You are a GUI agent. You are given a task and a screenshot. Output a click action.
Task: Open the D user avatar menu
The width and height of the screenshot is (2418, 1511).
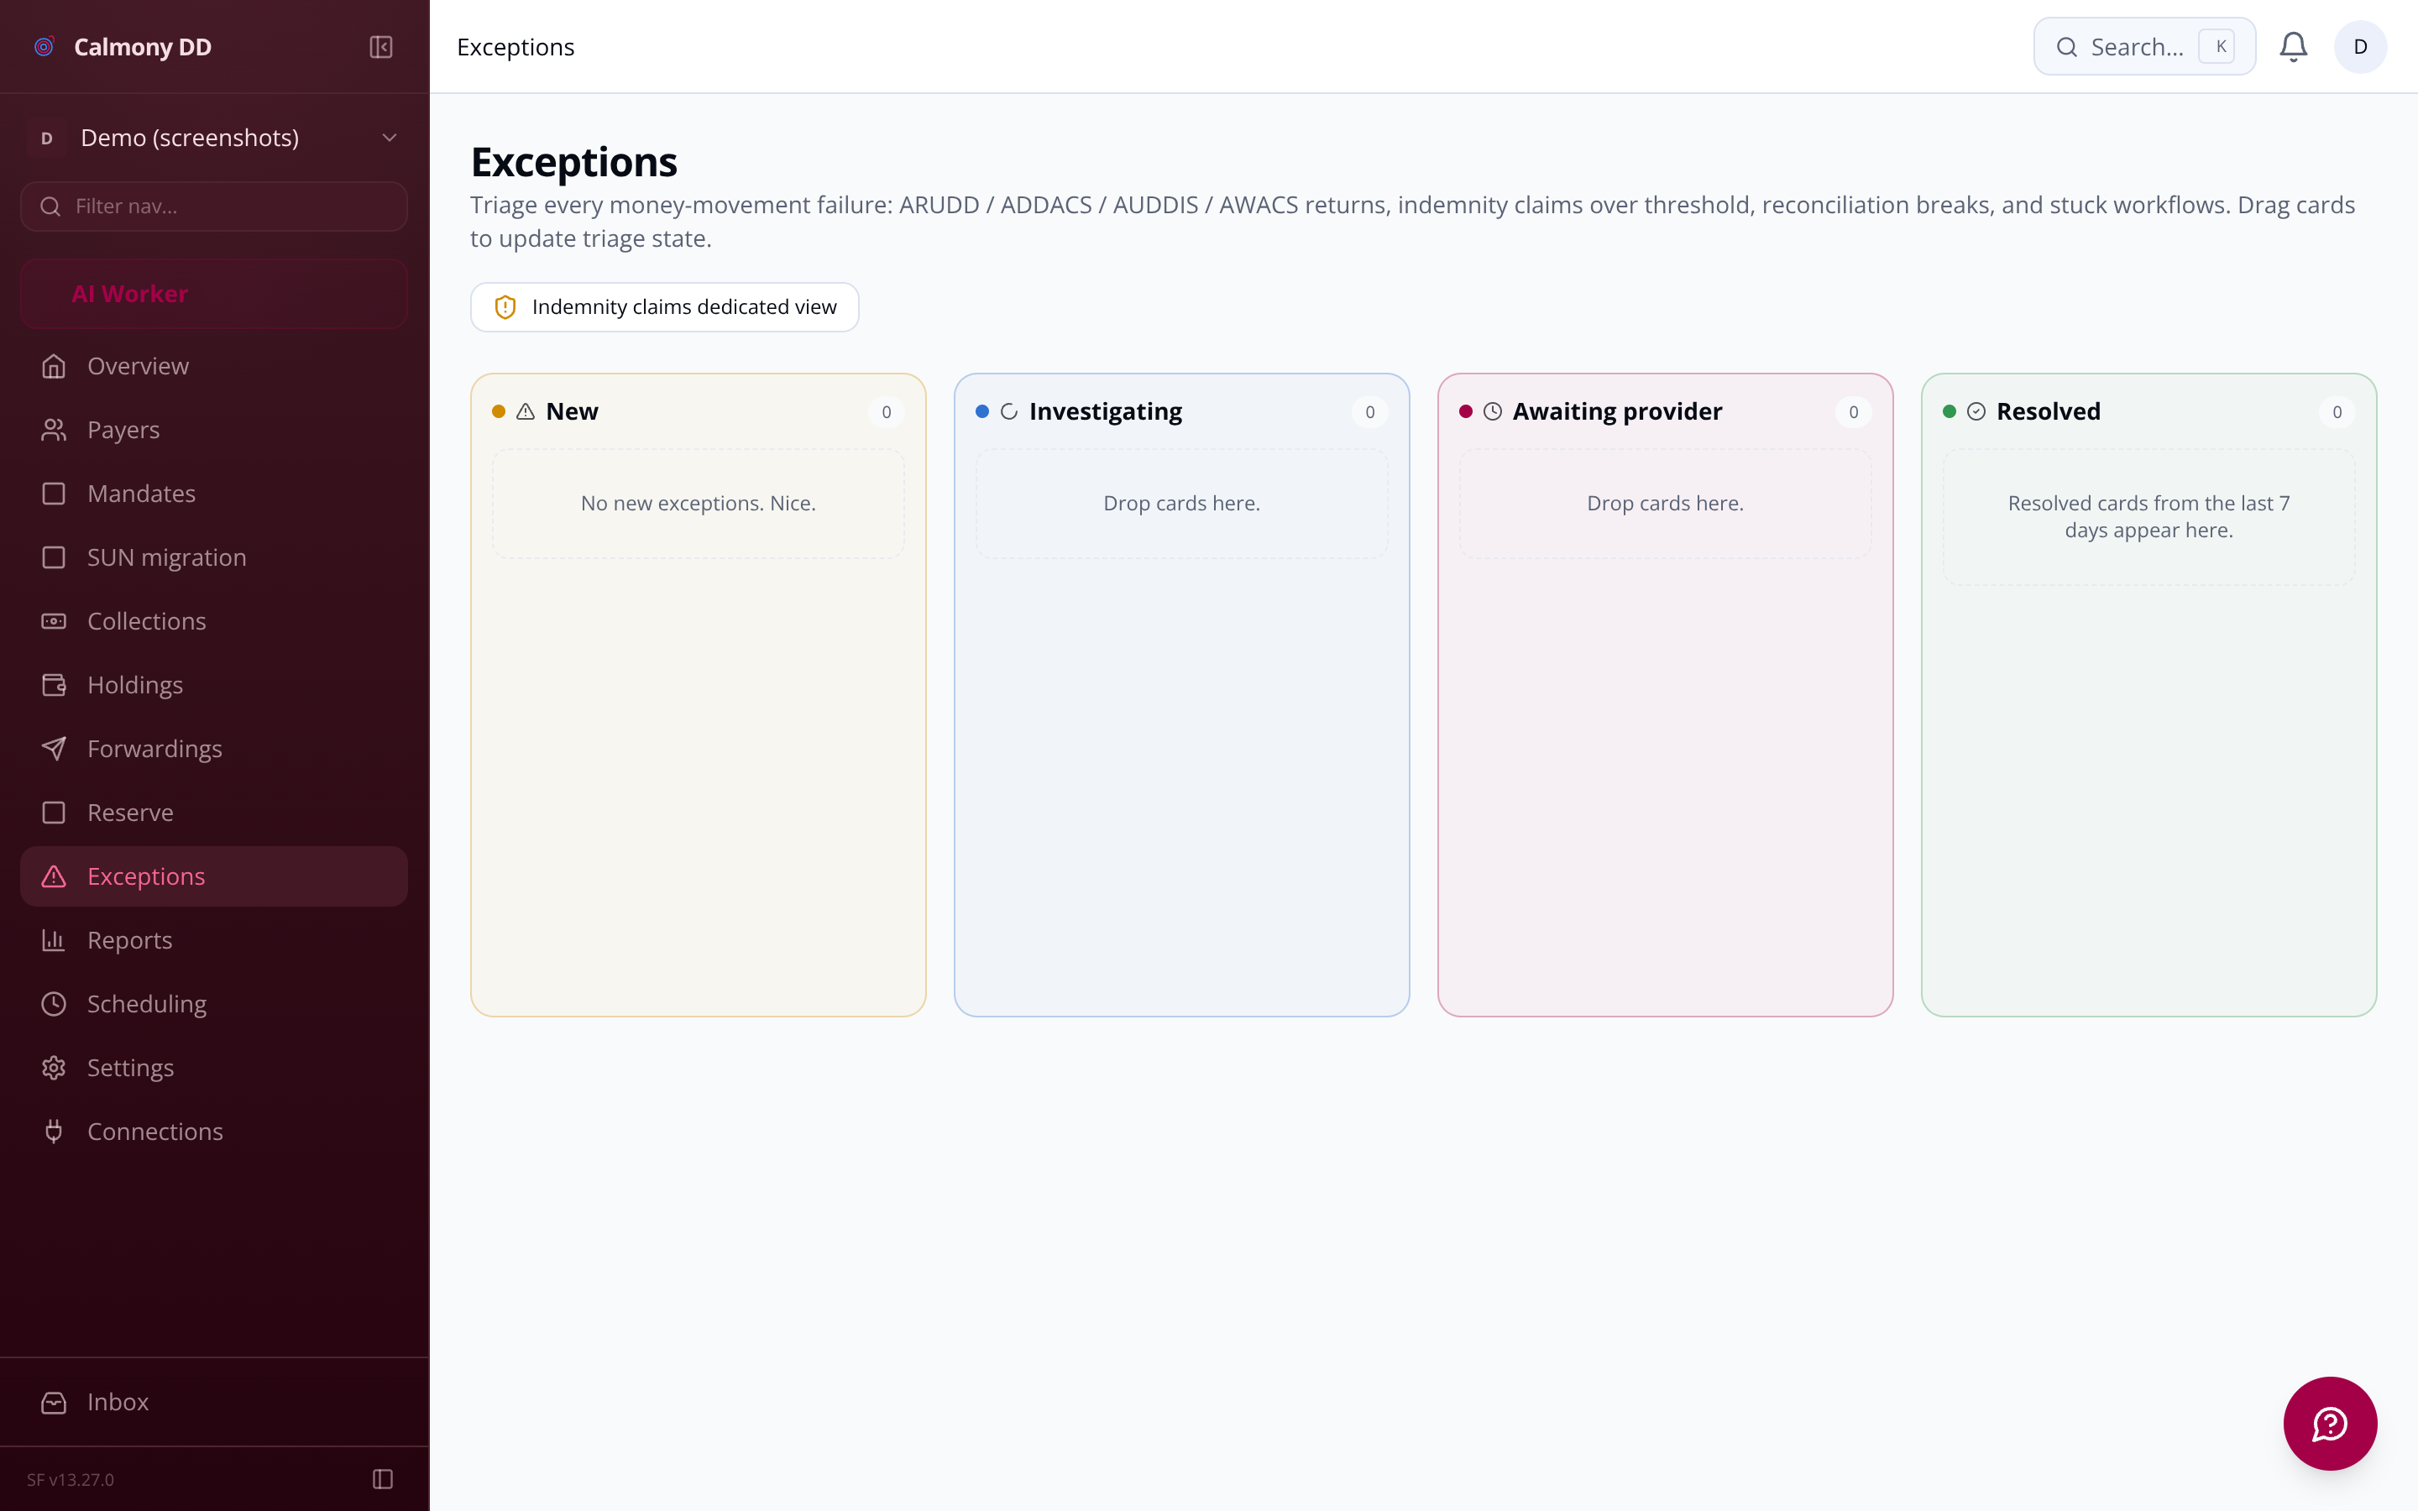point(2360,47)
